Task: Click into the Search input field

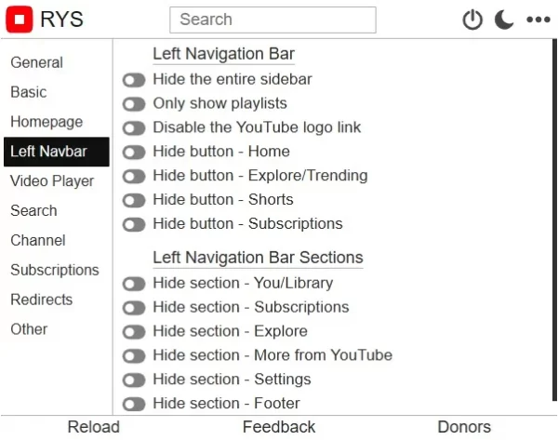Action: [x=272, y=20]
